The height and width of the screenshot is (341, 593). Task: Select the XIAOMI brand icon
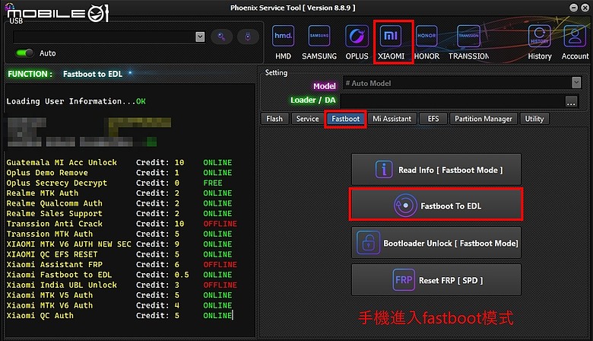tap(391, 43)
